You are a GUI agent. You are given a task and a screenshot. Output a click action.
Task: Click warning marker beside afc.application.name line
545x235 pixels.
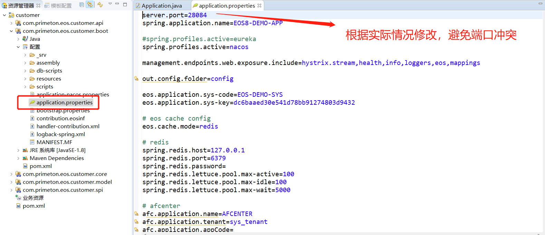[136, 214]
